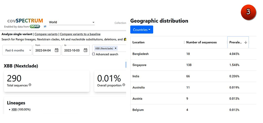Open the World region dropdown
The width and height of the screenshot is (263, 123).
72,22
